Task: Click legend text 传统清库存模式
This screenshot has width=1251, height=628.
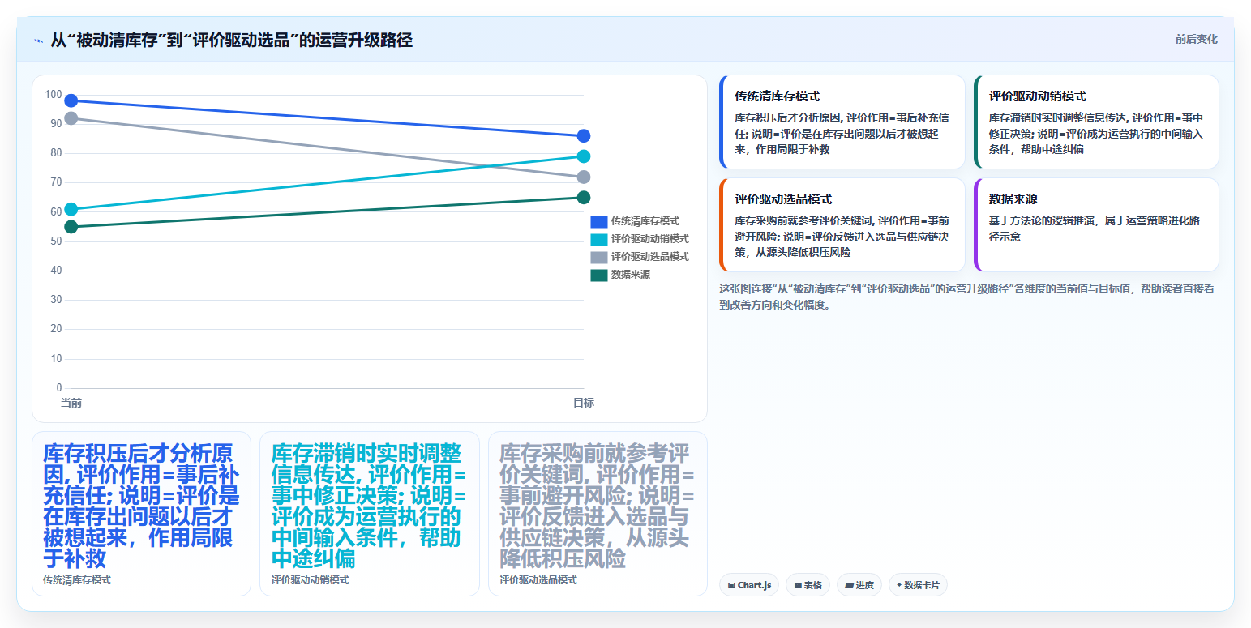Action: tap(645, 221)
